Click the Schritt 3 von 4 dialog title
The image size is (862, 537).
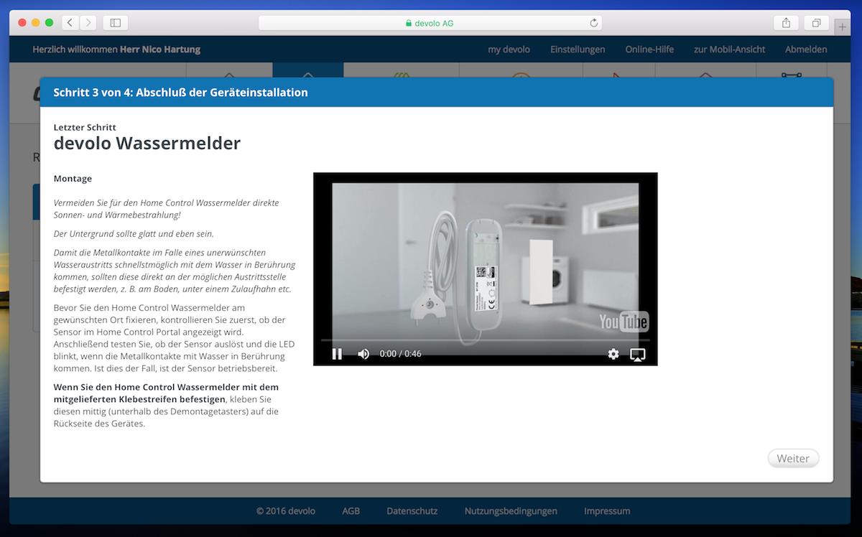[x=181, y=93]
